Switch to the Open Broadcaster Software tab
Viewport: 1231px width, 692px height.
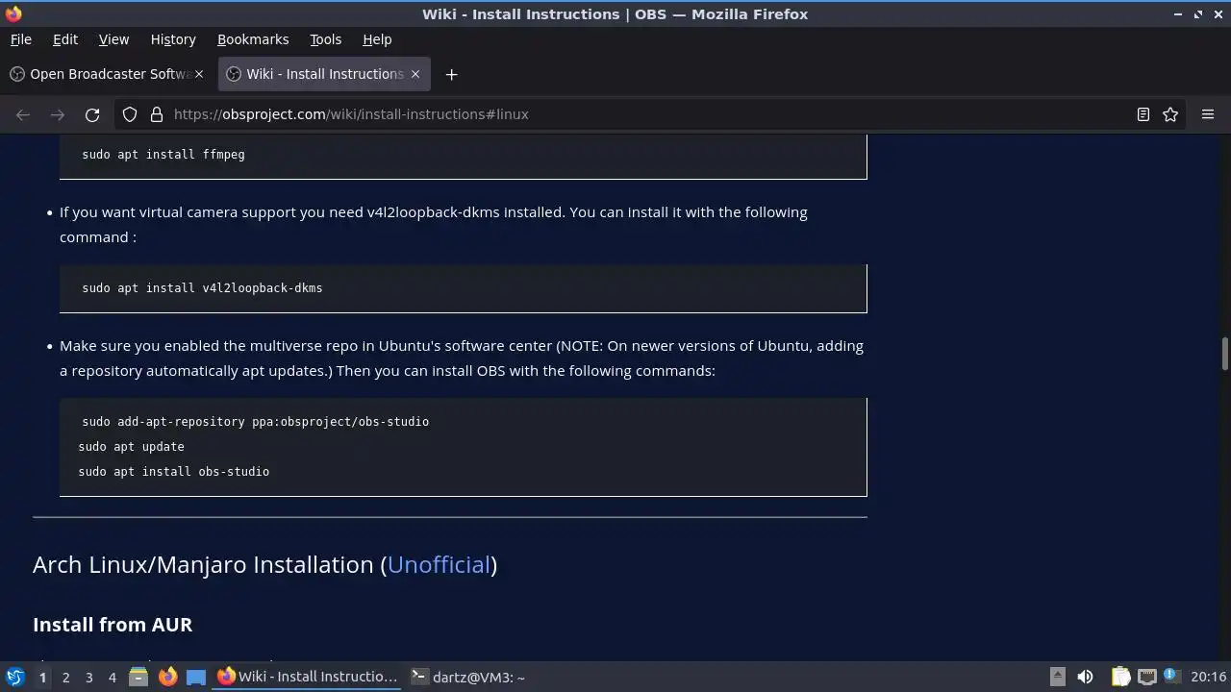pyautogui.click(x=109, y=74)
